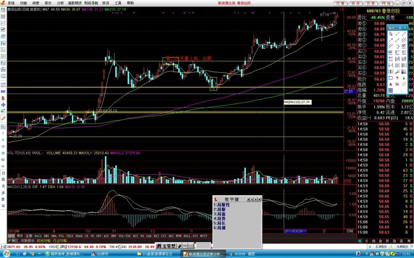This screenshot has height=258, width=414.
Task: Click the 交易 button at top right
Action: coord(371,3)
